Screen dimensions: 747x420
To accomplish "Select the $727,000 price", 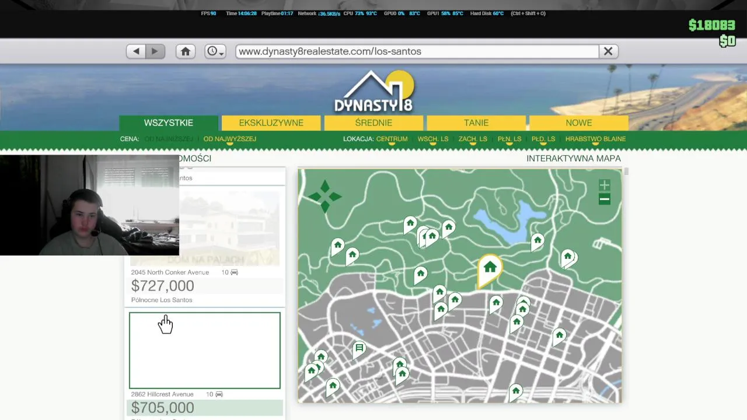I will click(x=162, y=286).
